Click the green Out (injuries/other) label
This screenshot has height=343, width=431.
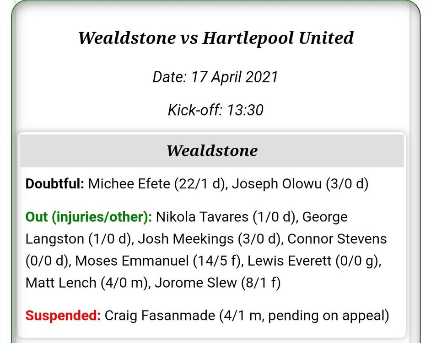88,217
